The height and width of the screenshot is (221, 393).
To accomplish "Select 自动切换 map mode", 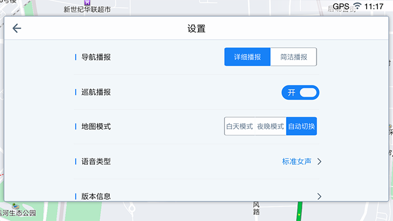I will [302, 126].
